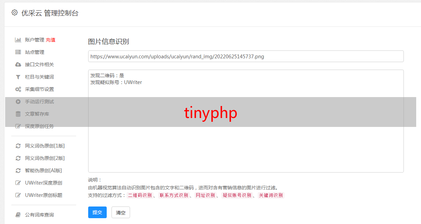Select UWriter原创标题 in the sidebar

(44, 195)
